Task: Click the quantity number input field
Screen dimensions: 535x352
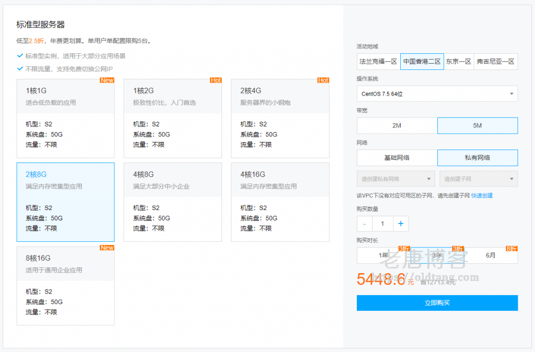Action: pos(382,224)
